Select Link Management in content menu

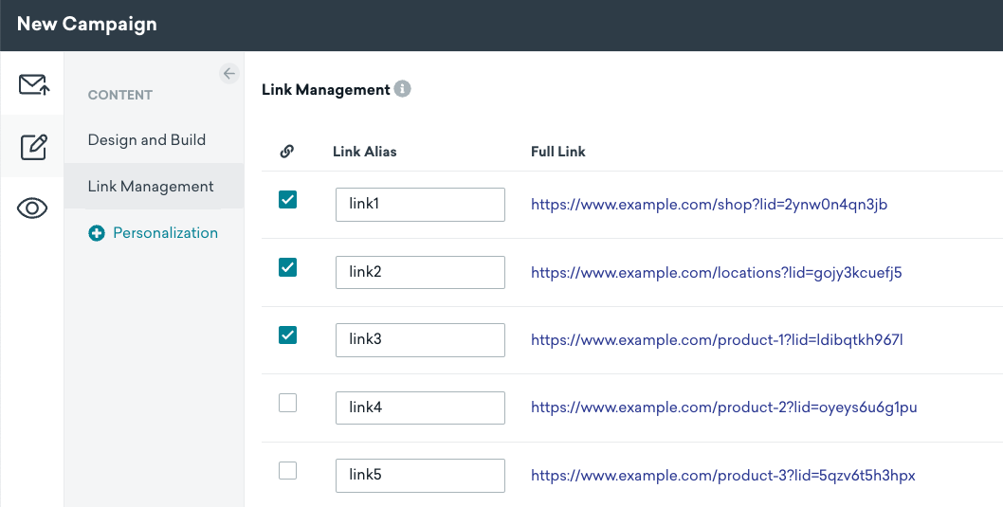pyautogui.click(x=154, y=186)
